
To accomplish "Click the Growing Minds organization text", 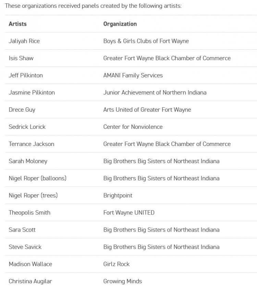I will (x=123, y=281).
